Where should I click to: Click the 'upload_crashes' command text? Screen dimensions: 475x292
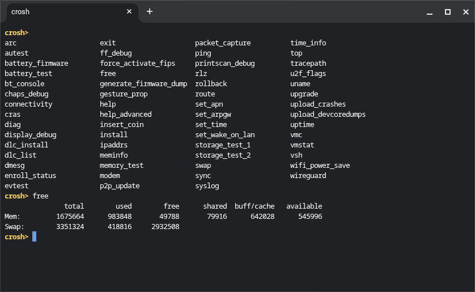(x=317, y=104)
